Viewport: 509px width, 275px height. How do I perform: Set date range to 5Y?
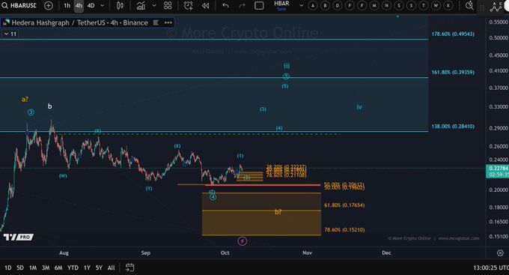click(x=99, y=268)
